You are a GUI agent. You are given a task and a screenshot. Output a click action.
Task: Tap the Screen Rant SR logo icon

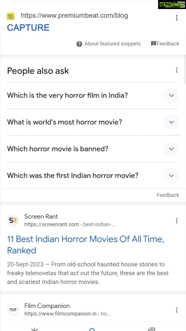[x=13, y=220]
